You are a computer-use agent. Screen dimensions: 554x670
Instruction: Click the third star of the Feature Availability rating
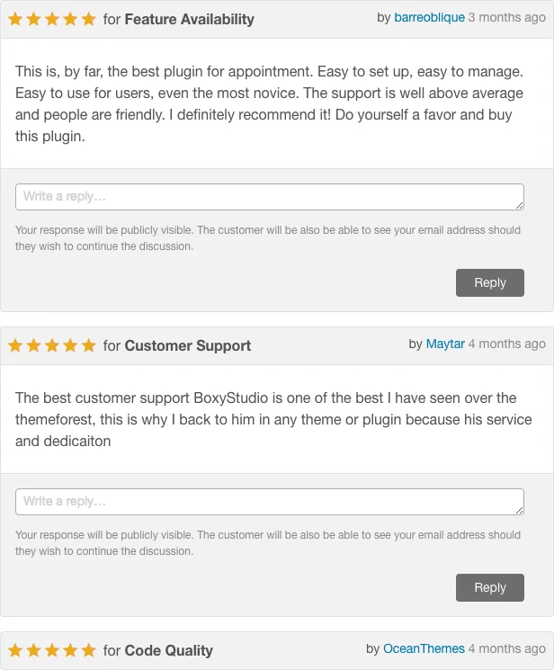point(52,19)
